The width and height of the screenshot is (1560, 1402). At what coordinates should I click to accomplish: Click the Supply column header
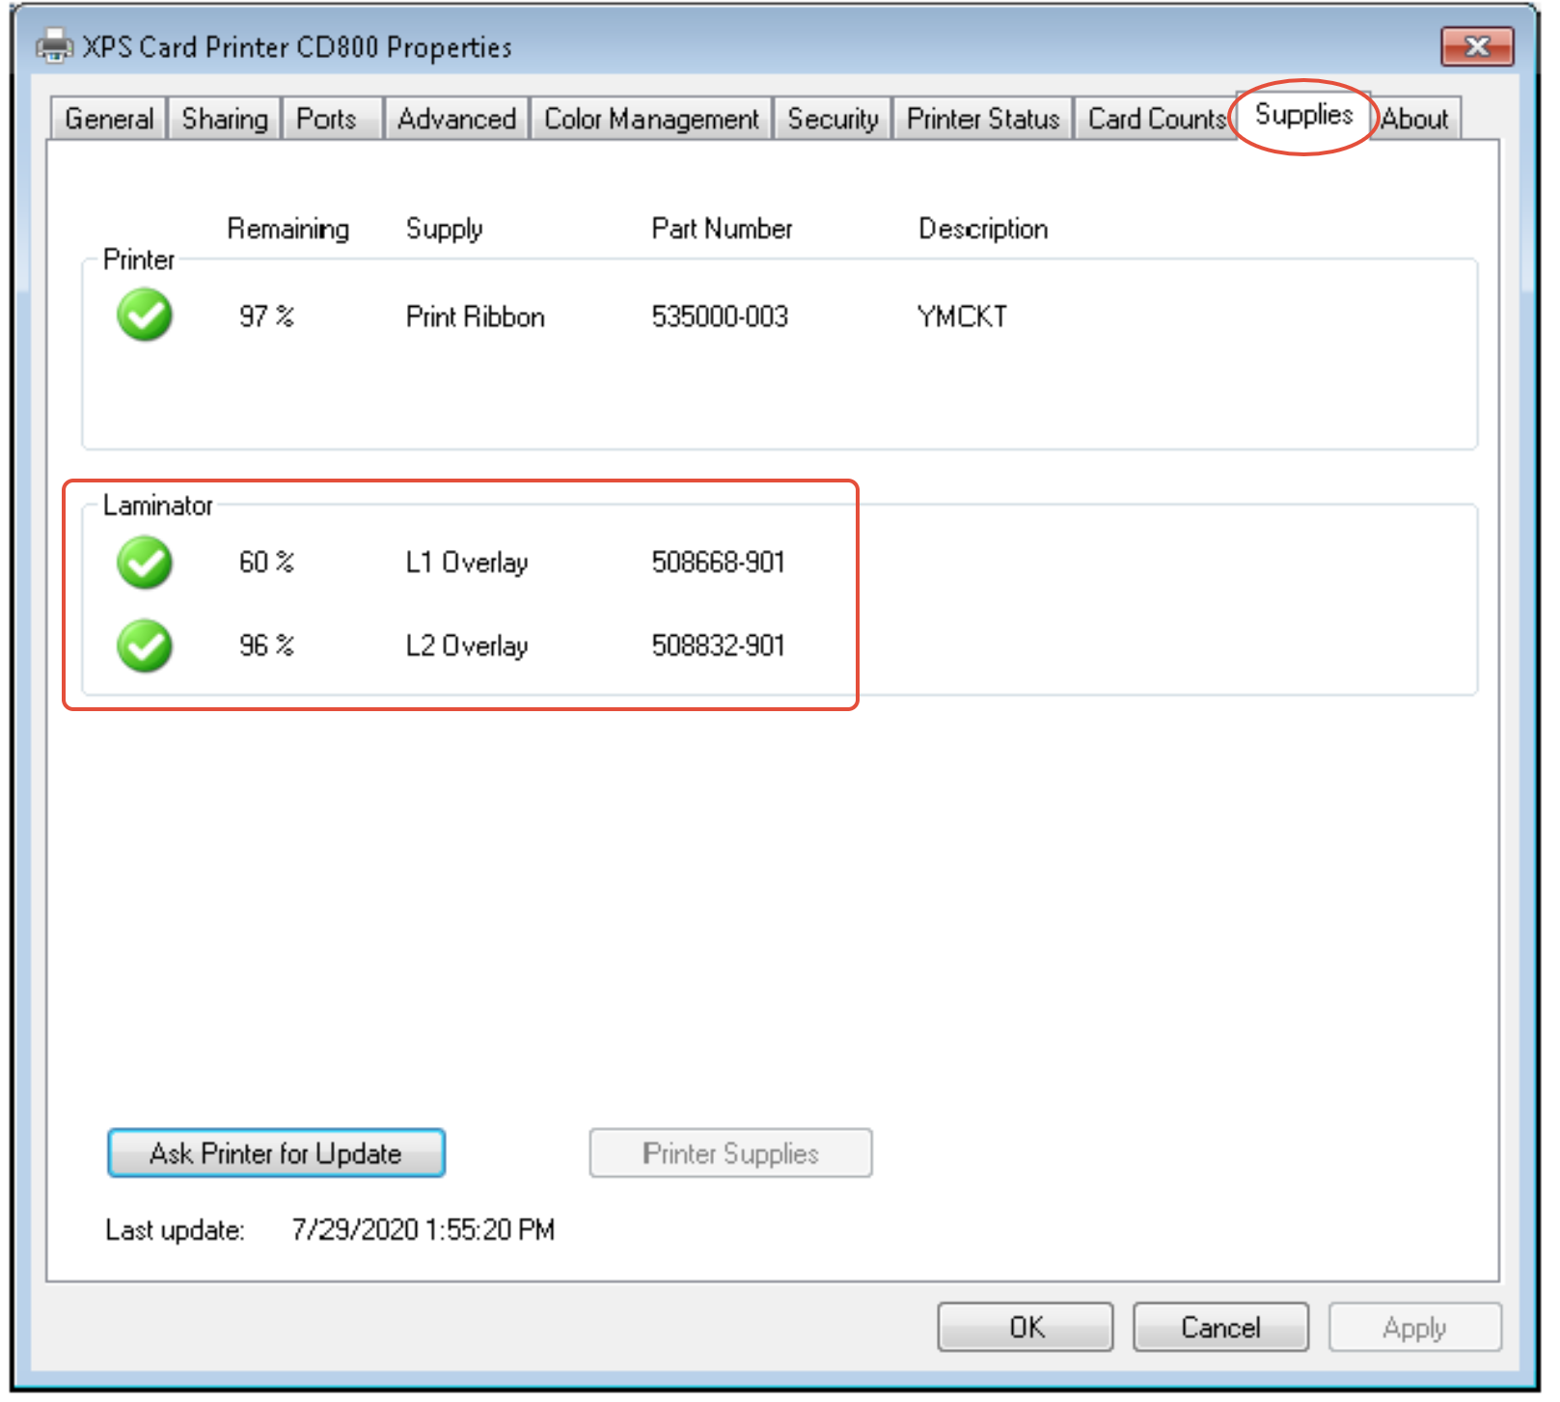pos(444,229)
